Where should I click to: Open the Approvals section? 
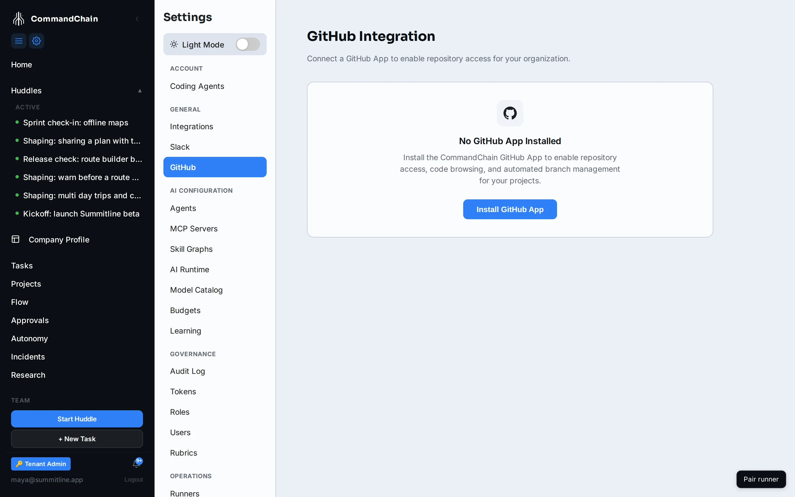30,320
